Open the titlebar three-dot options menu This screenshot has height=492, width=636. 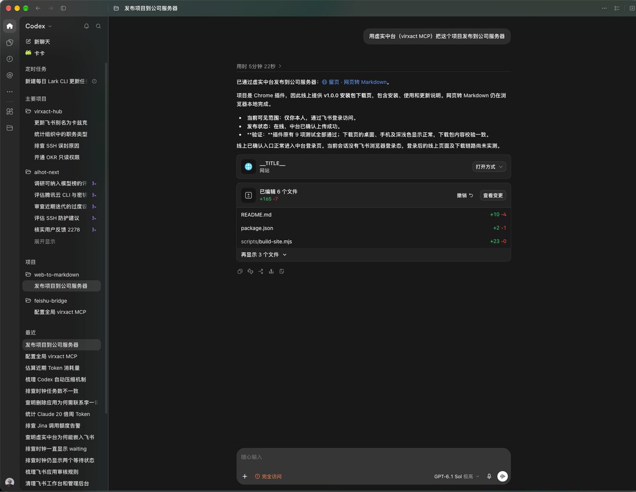tap(604, 8)
